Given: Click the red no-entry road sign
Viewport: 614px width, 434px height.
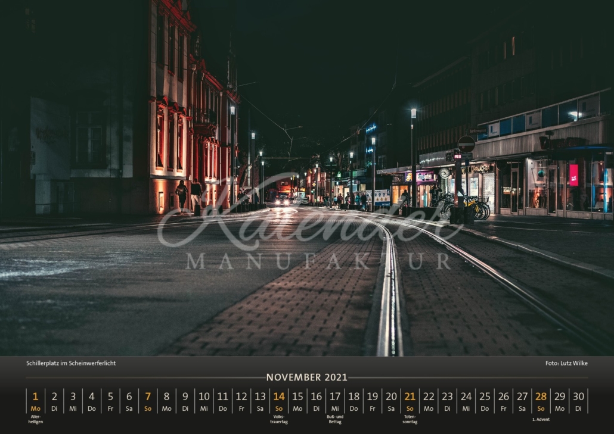Looking at the screenshot, I should (x=466, y=144).
